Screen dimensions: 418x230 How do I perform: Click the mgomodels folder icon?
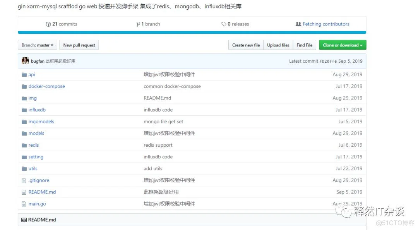click(24, 122)
